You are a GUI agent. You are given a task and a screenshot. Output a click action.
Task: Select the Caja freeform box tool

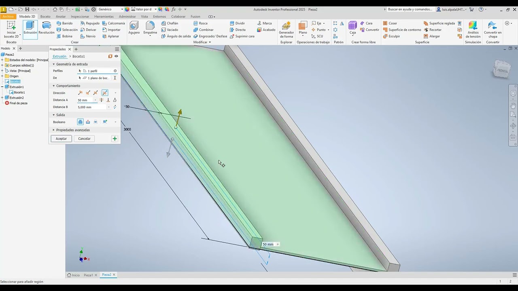[352, 28]
